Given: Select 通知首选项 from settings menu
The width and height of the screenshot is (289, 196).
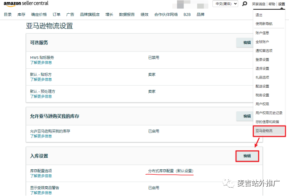Looking at the screenshot, I should (x=264, y=51).
